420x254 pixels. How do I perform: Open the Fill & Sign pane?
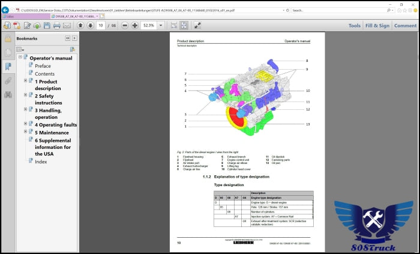tap(377, 26)
